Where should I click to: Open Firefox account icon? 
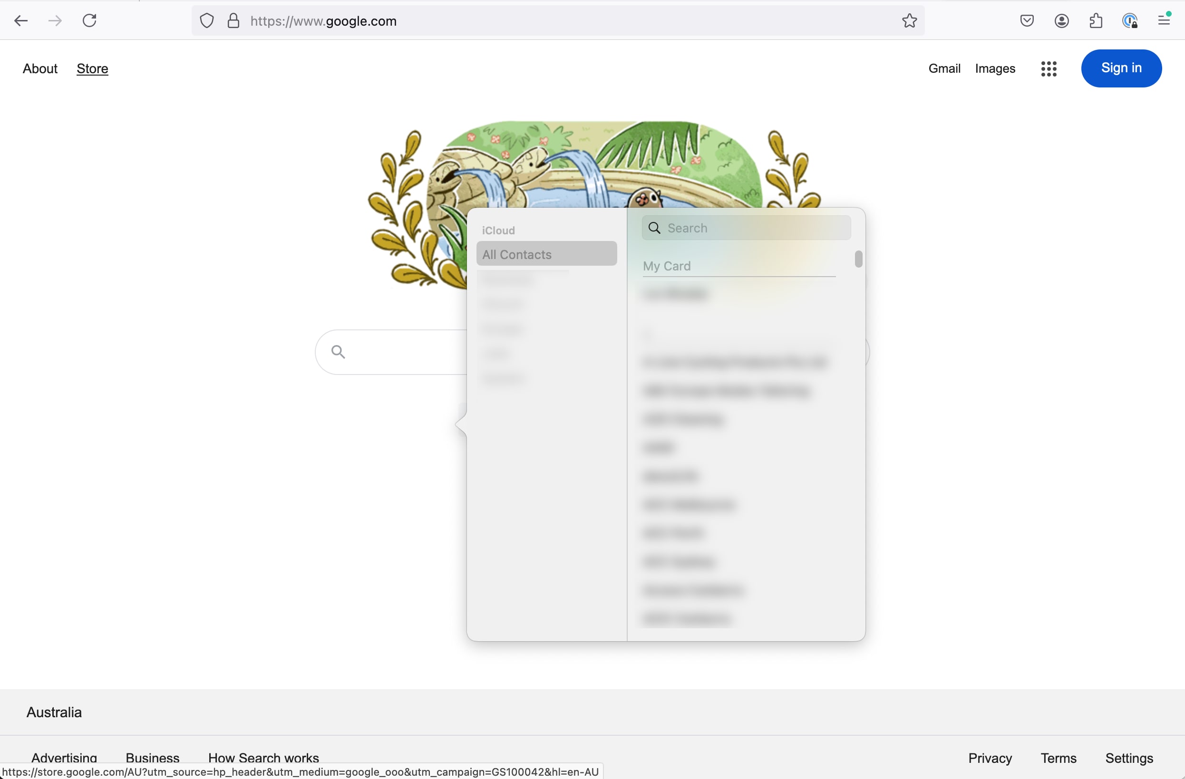coord(1061,21)
